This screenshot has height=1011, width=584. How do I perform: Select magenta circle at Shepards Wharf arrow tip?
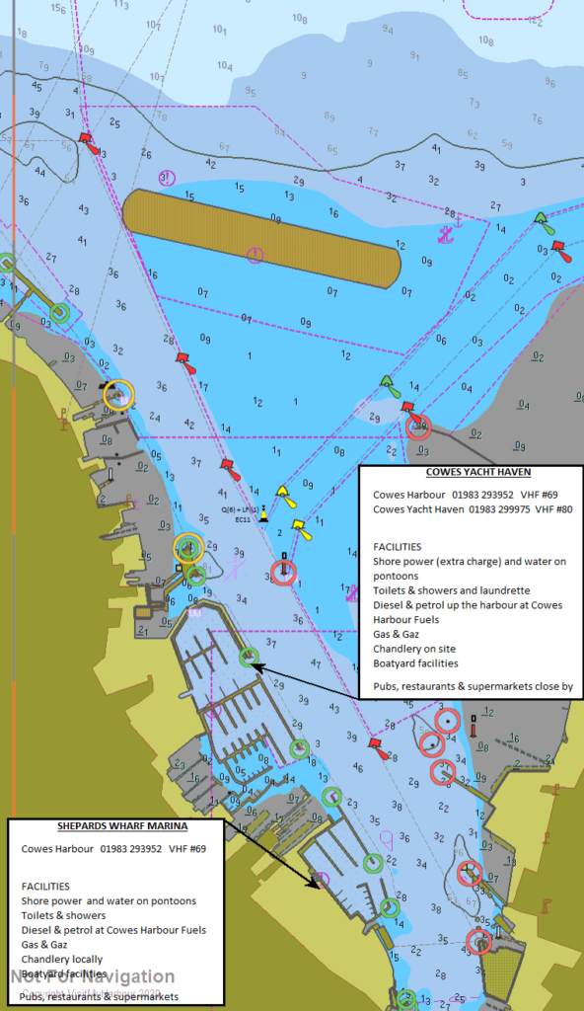tap(323, 880)
